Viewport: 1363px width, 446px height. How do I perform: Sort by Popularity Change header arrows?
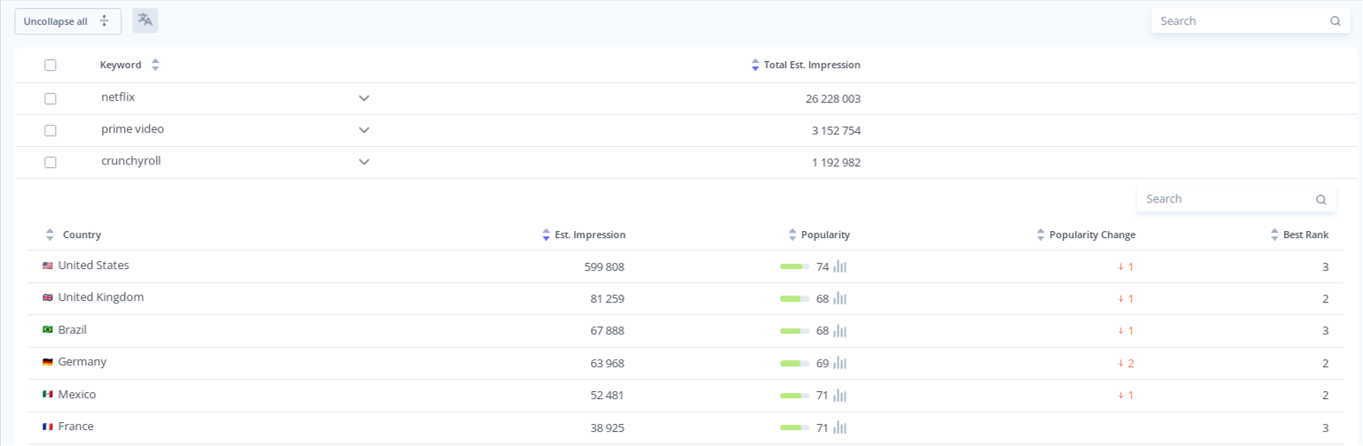coord(1040,235)
